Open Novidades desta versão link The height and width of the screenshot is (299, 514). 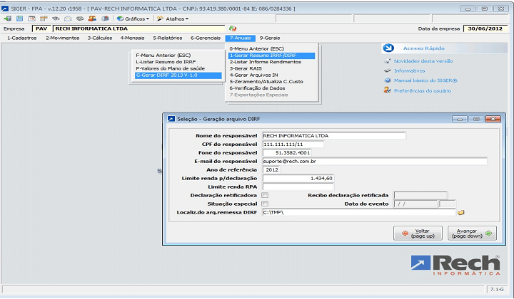click(423, 61)
